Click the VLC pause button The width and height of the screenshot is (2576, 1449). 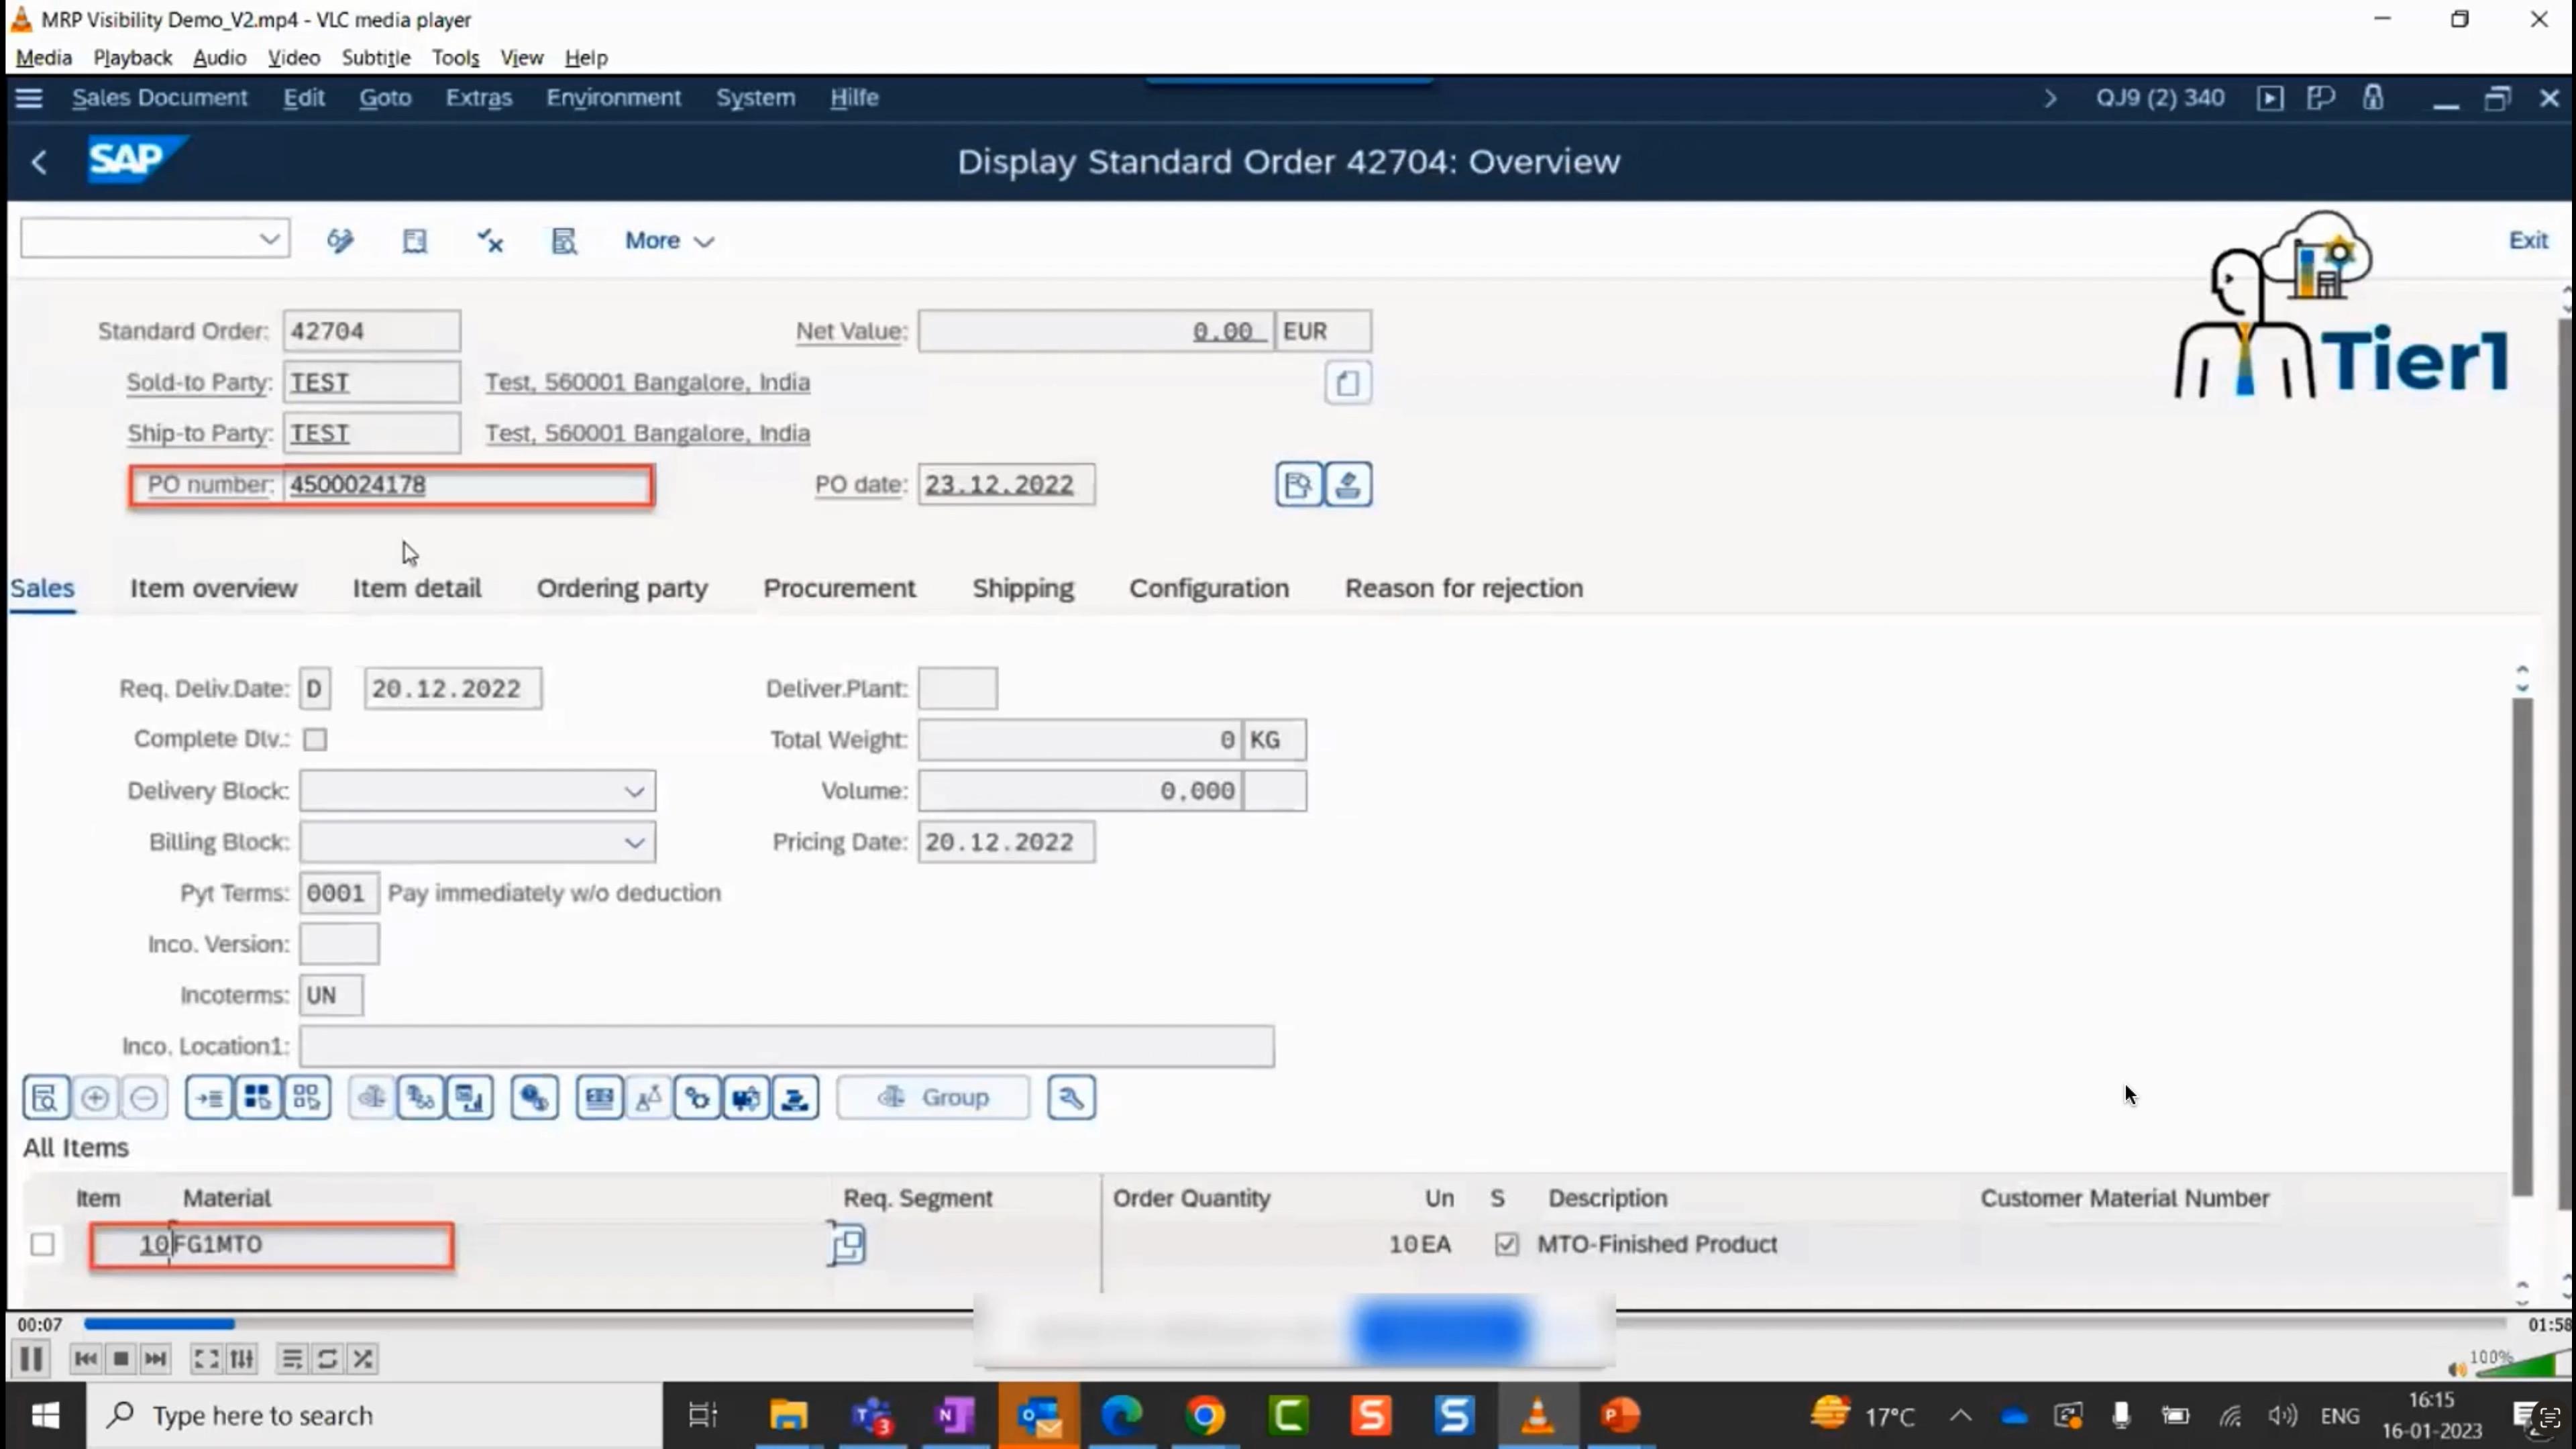(31, 1359)
